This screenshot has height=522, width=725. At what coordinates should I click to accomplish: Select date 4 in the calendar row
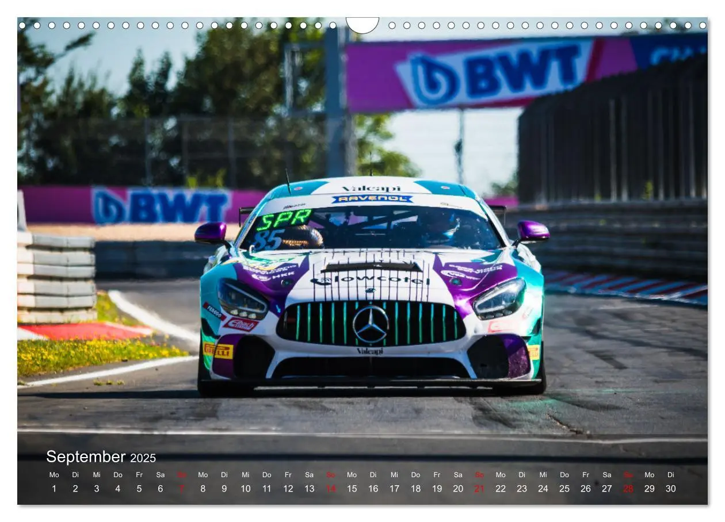(118, 489)
